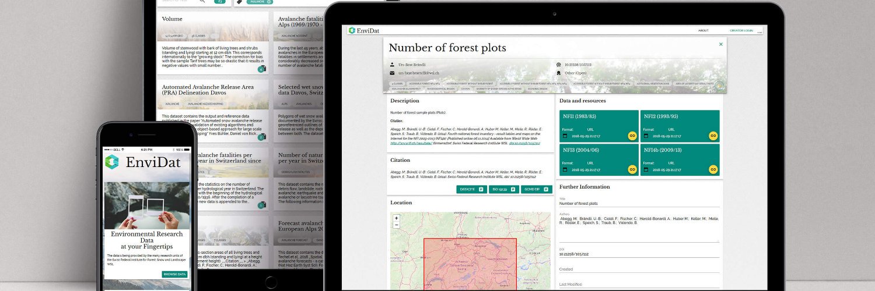Click the NFI2 (1993/95) resource title

(x=660, y=116)
